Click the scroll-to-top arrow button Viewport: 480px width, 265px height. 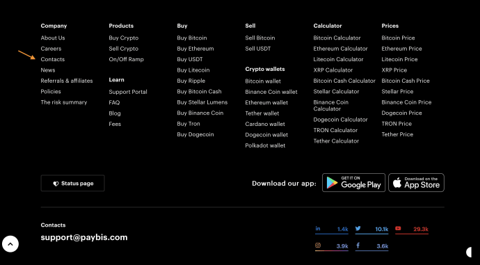point(10,244)
